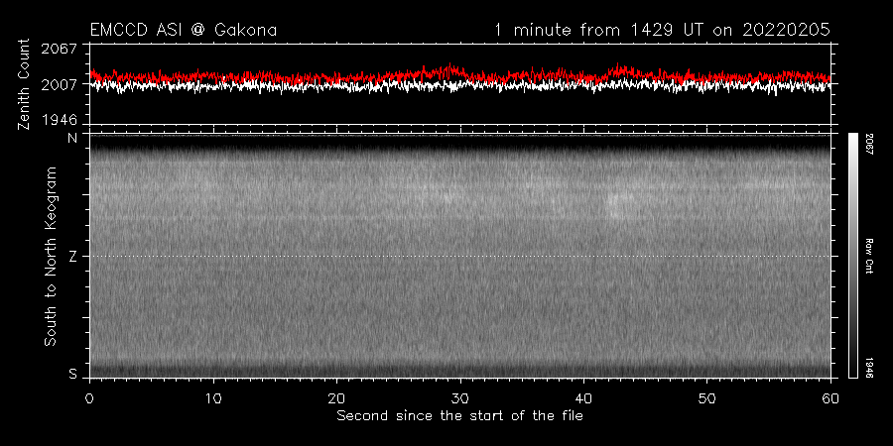Click the N label on keogram axis
Screen dimensions: 893x446
click(72, 138)
